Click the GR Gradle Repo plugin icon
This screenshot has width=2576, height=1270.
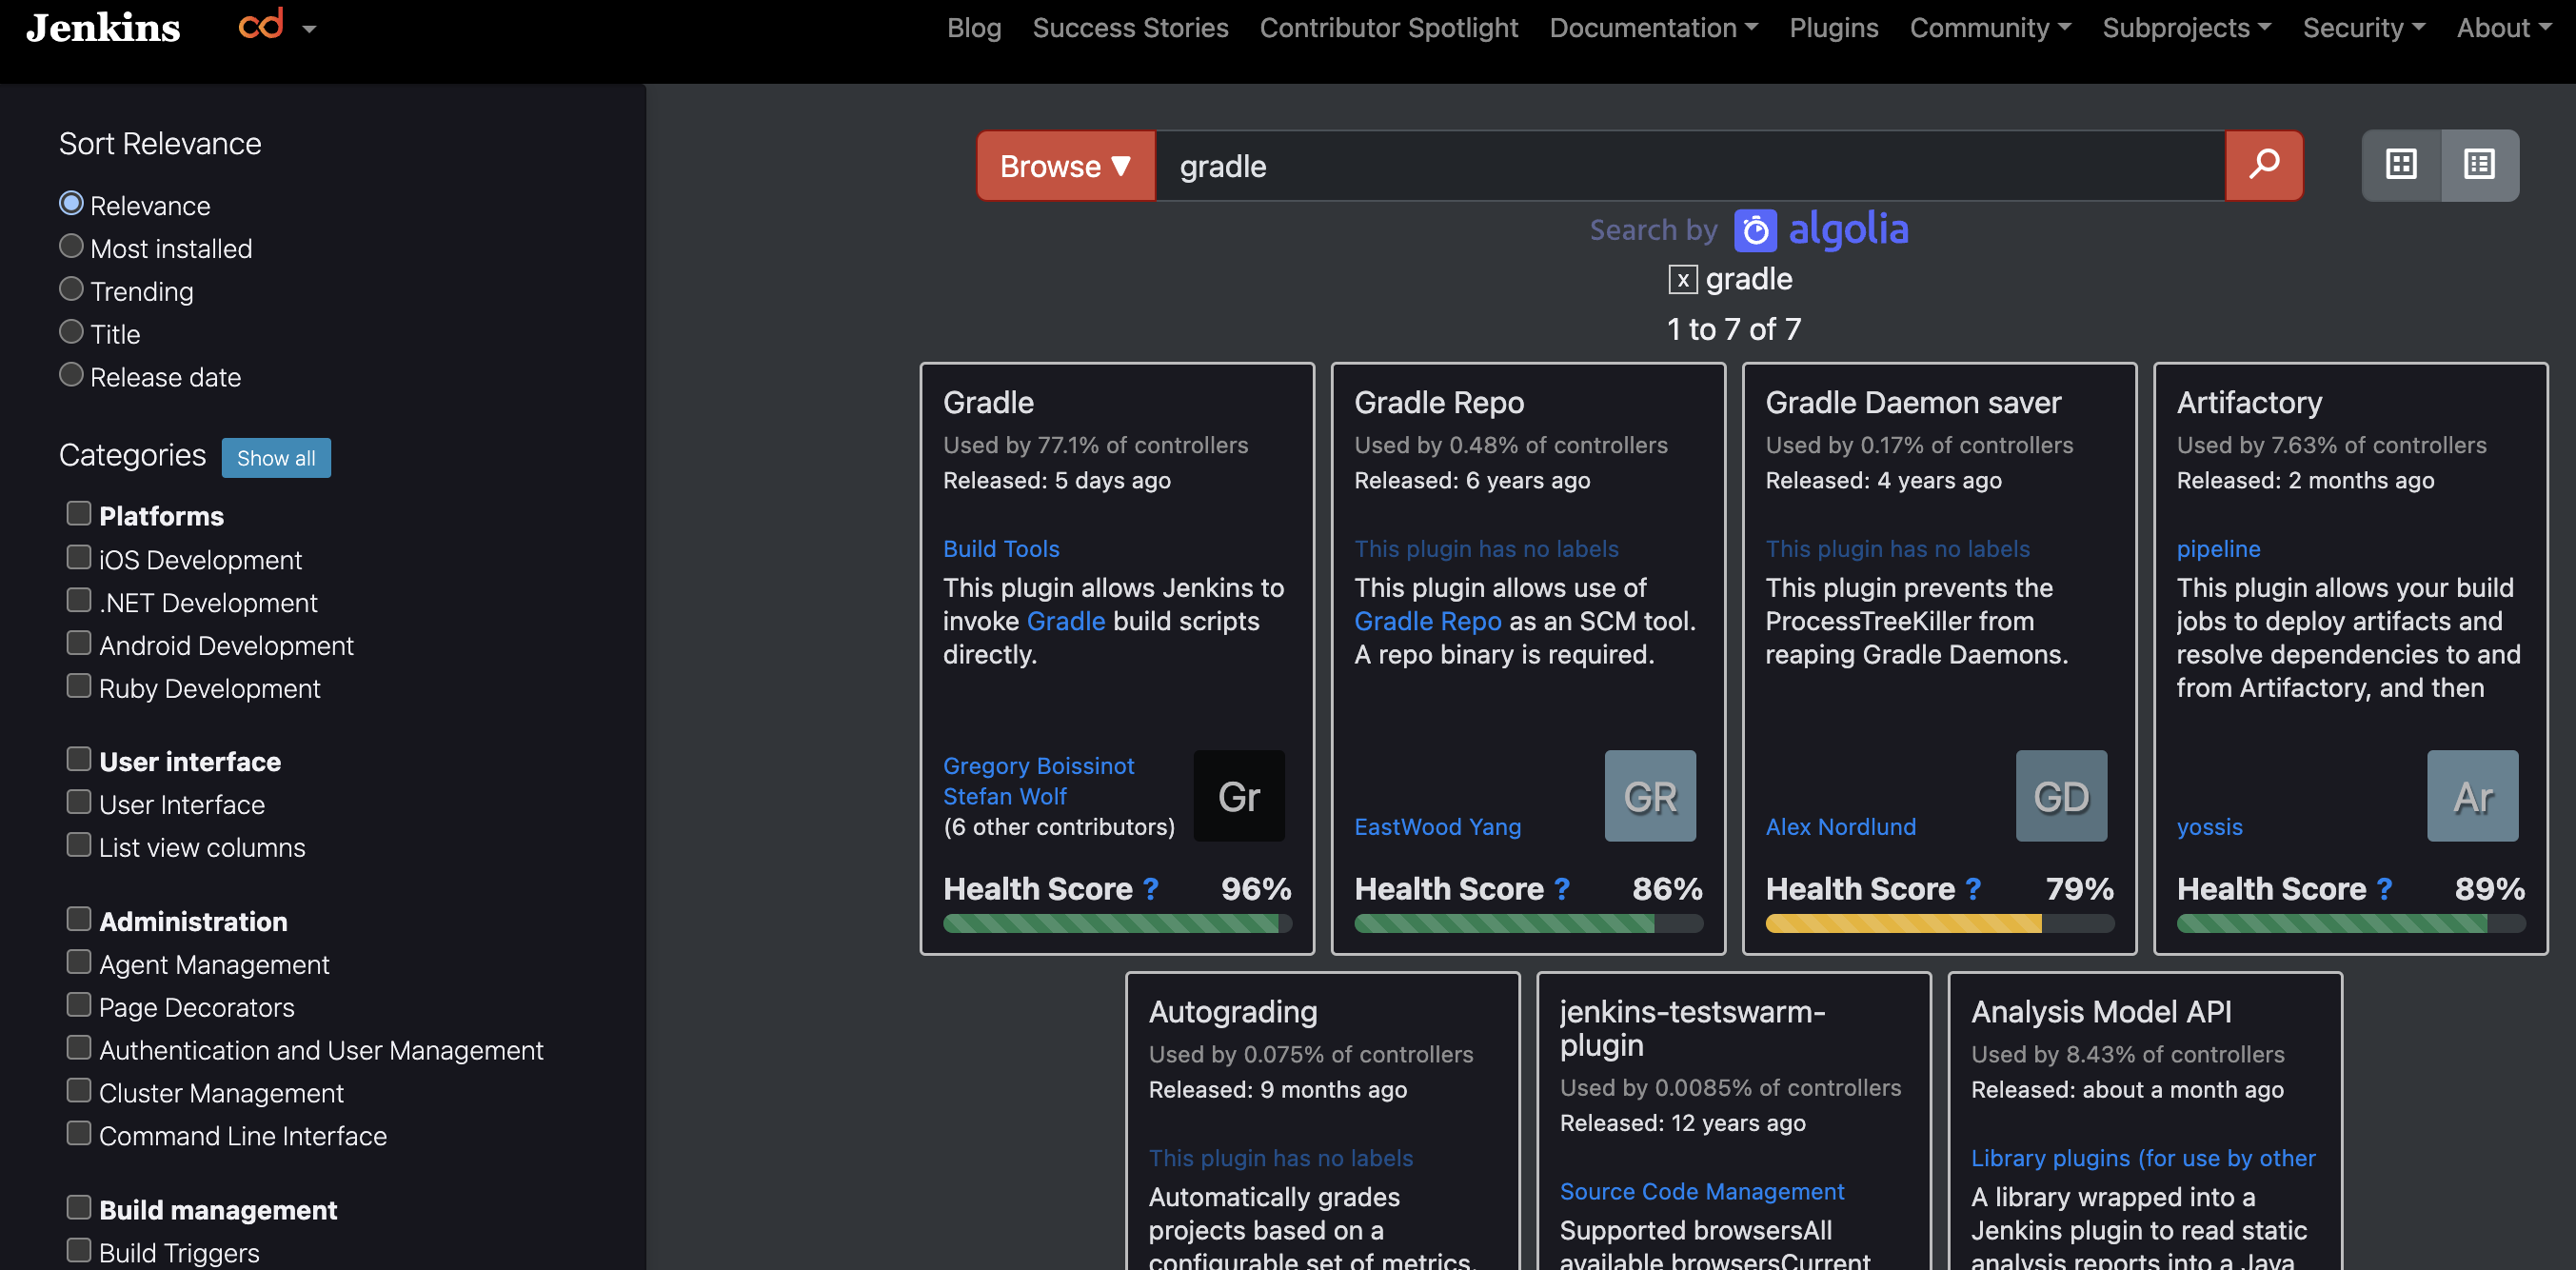coord(1649,796)
